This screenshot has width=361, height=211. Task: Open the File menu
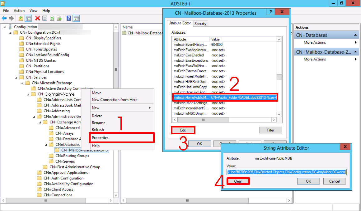pos(6,11)
